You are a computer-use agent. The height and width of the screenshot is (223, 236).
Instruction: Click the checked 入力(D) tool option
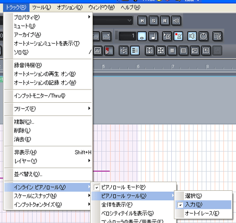[203, 205]
